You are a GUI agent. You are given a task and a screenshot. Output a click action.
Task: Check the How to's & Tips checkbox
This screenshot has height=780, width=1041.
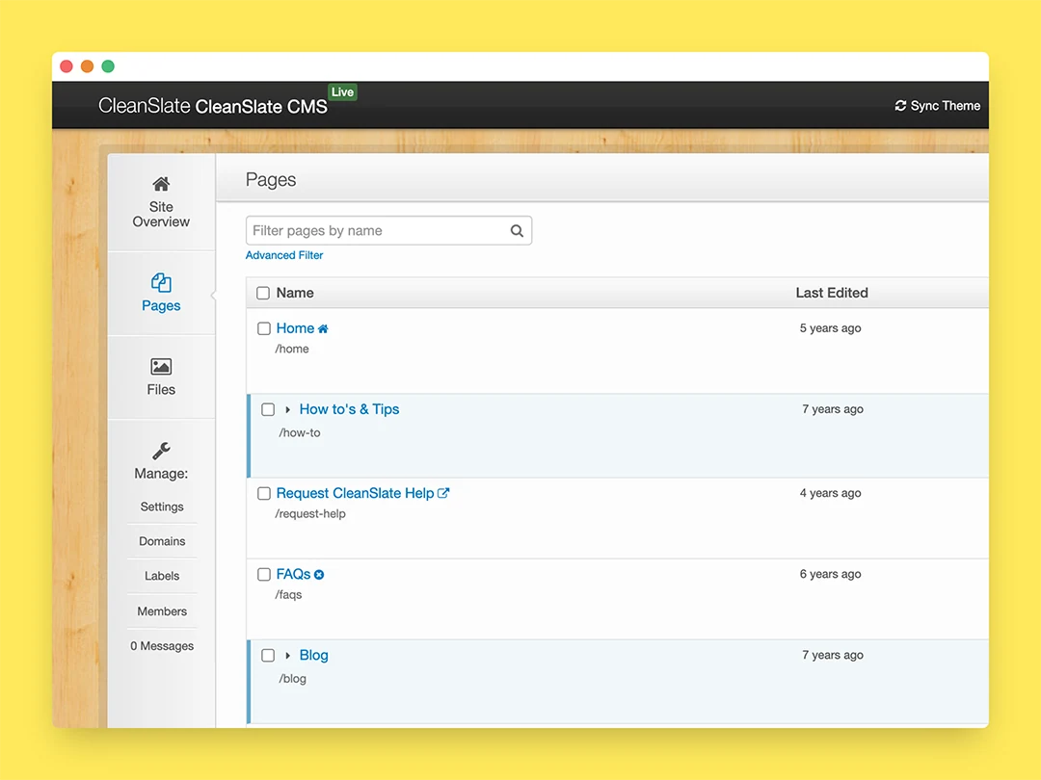click(268, 409)
